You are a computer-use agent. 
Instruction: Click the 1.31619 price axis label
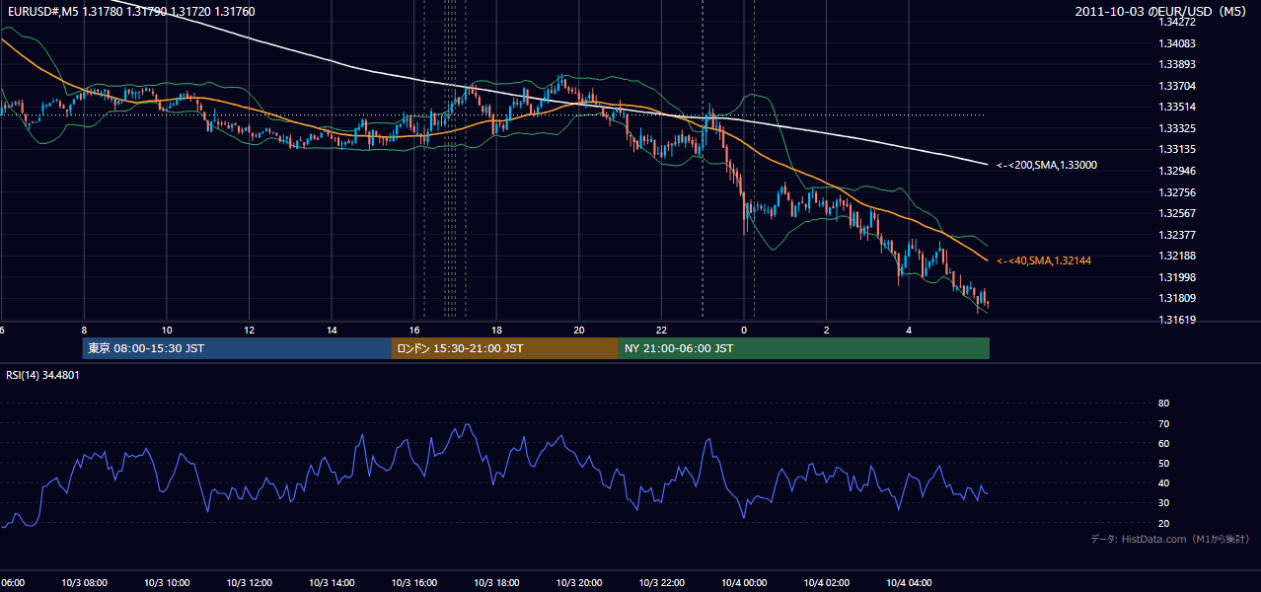point(1176,320)
